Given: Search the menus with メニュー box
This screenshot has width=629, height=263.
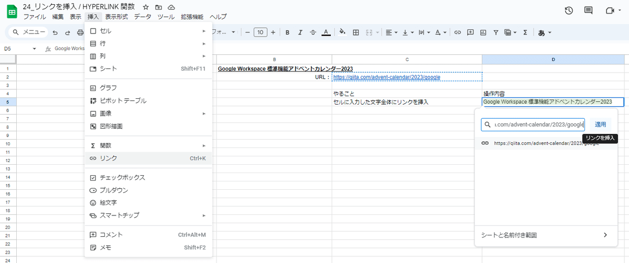Looking at the screenshot, I should pyautogui.click(x=28, y=32).
